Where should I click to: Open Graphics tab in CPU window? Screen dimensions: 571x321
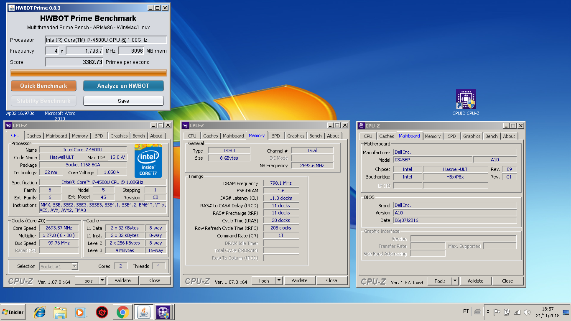click(x=119, y=136)
